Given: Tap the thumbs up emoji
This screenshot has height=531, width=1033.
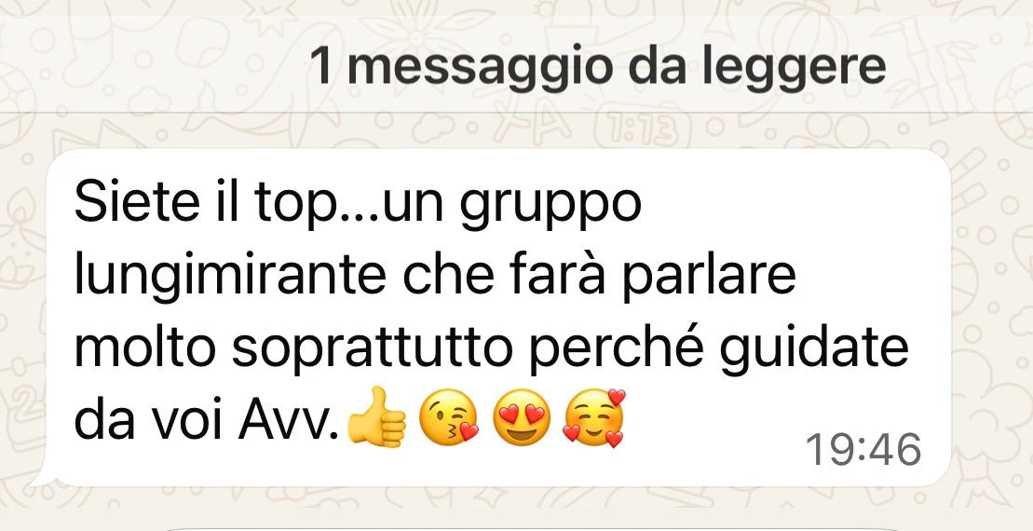Looking at the screenshot, I should point(376,417).
